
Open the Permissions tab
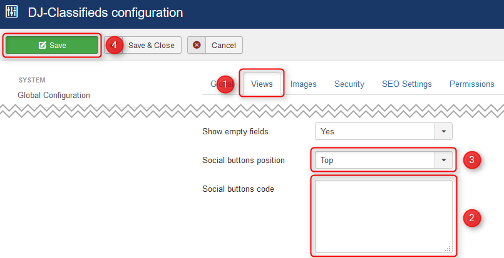(472, 84)
